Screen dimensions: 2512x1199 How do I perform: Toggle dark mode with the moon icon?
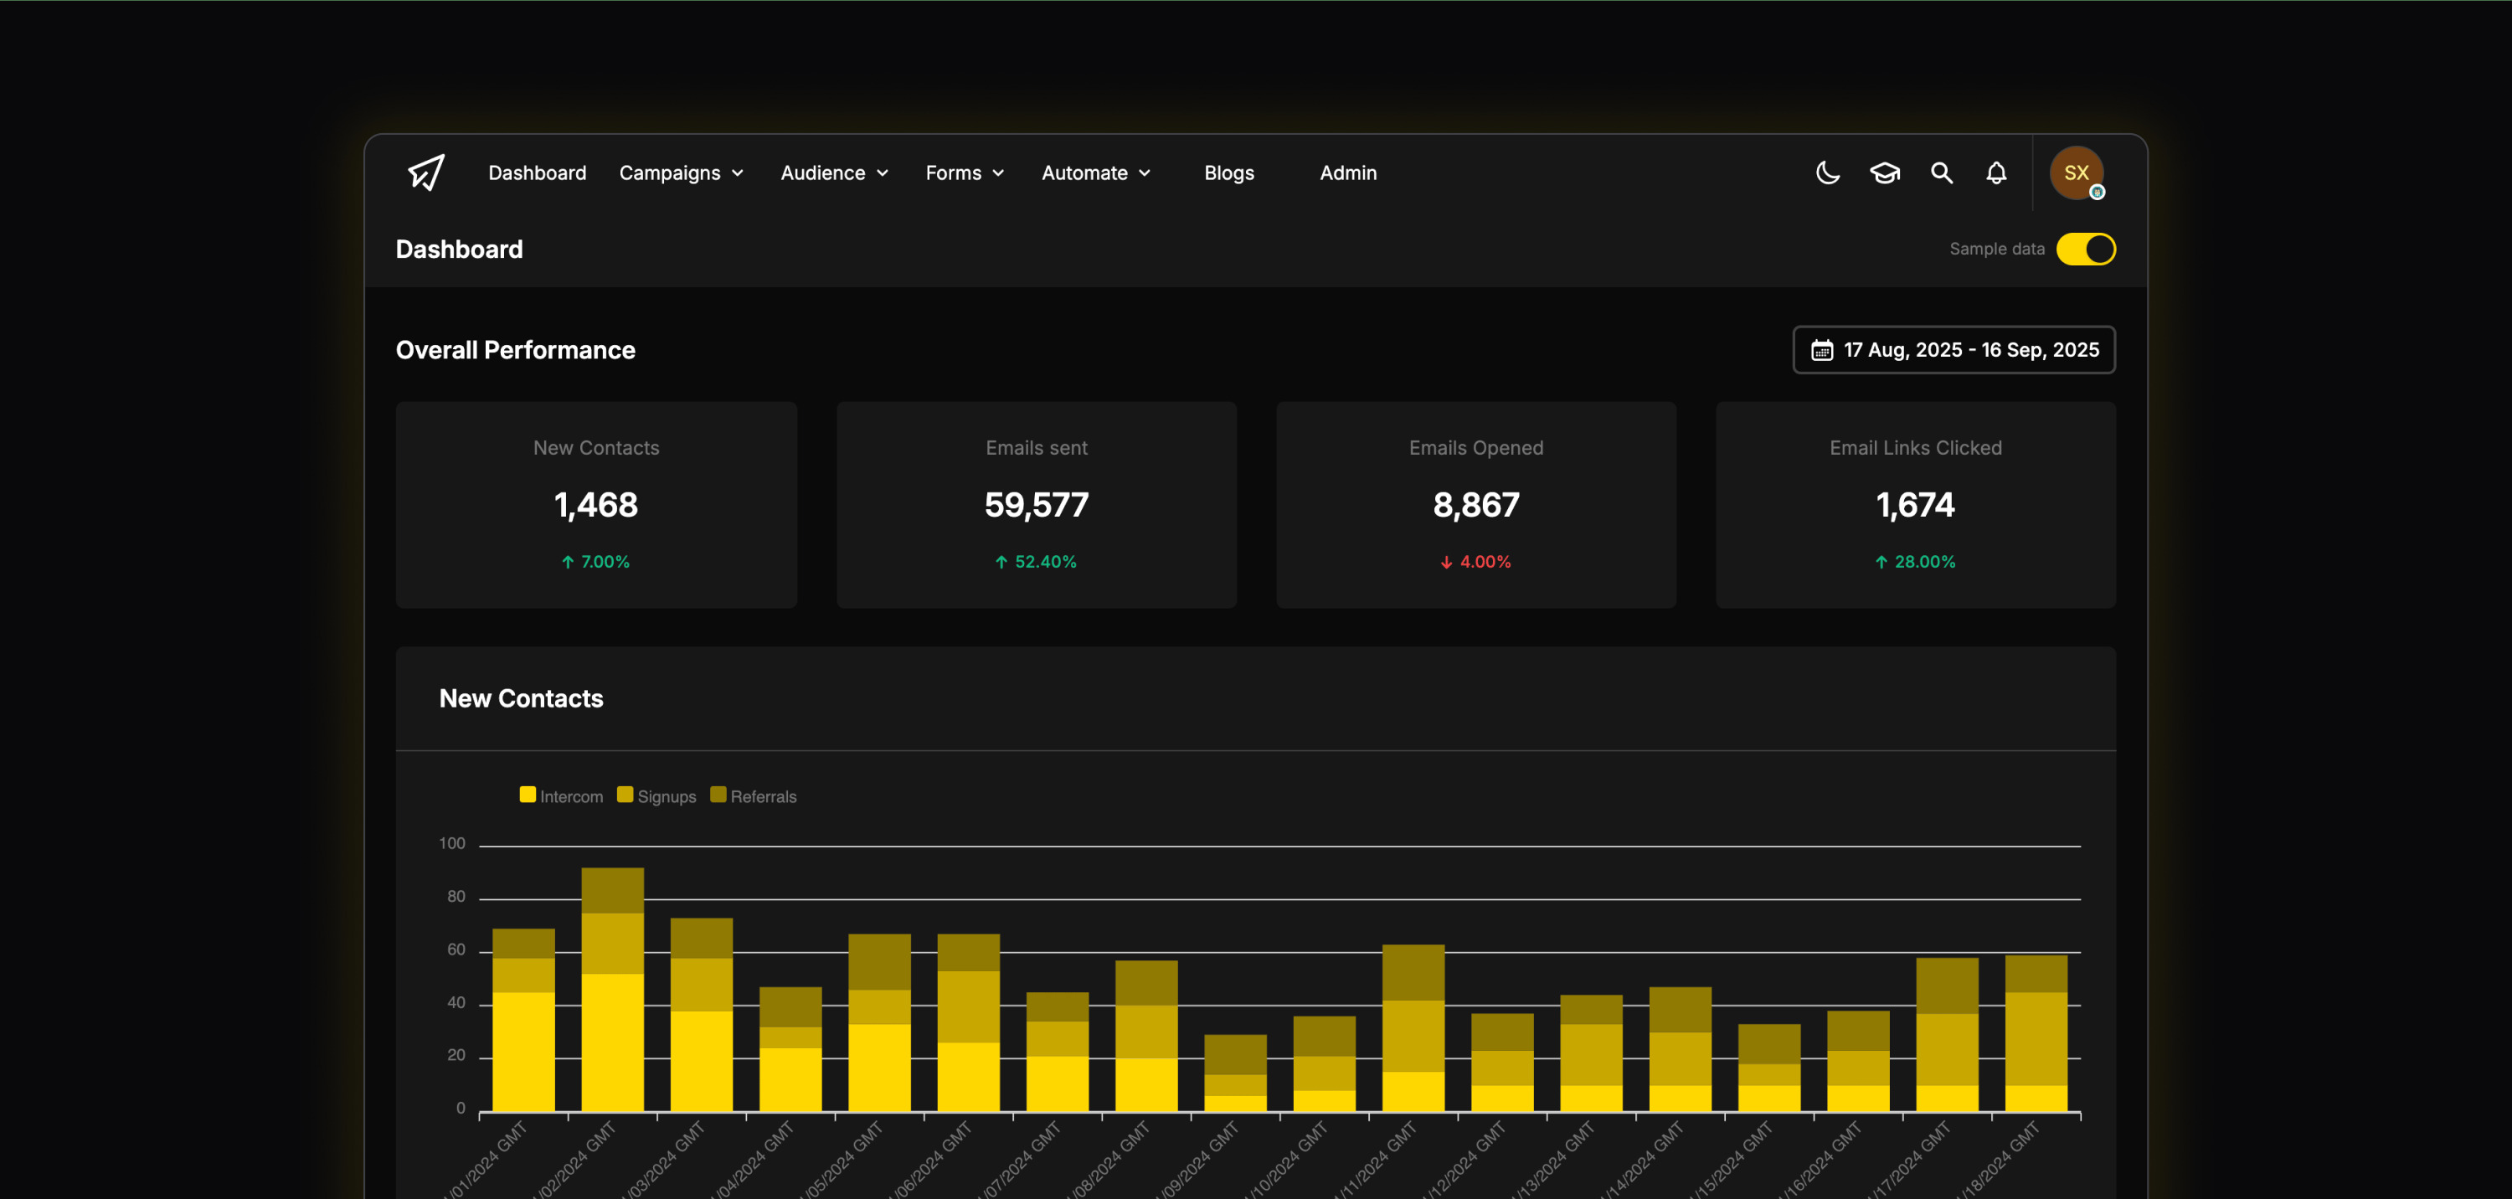pos(1827,172)
